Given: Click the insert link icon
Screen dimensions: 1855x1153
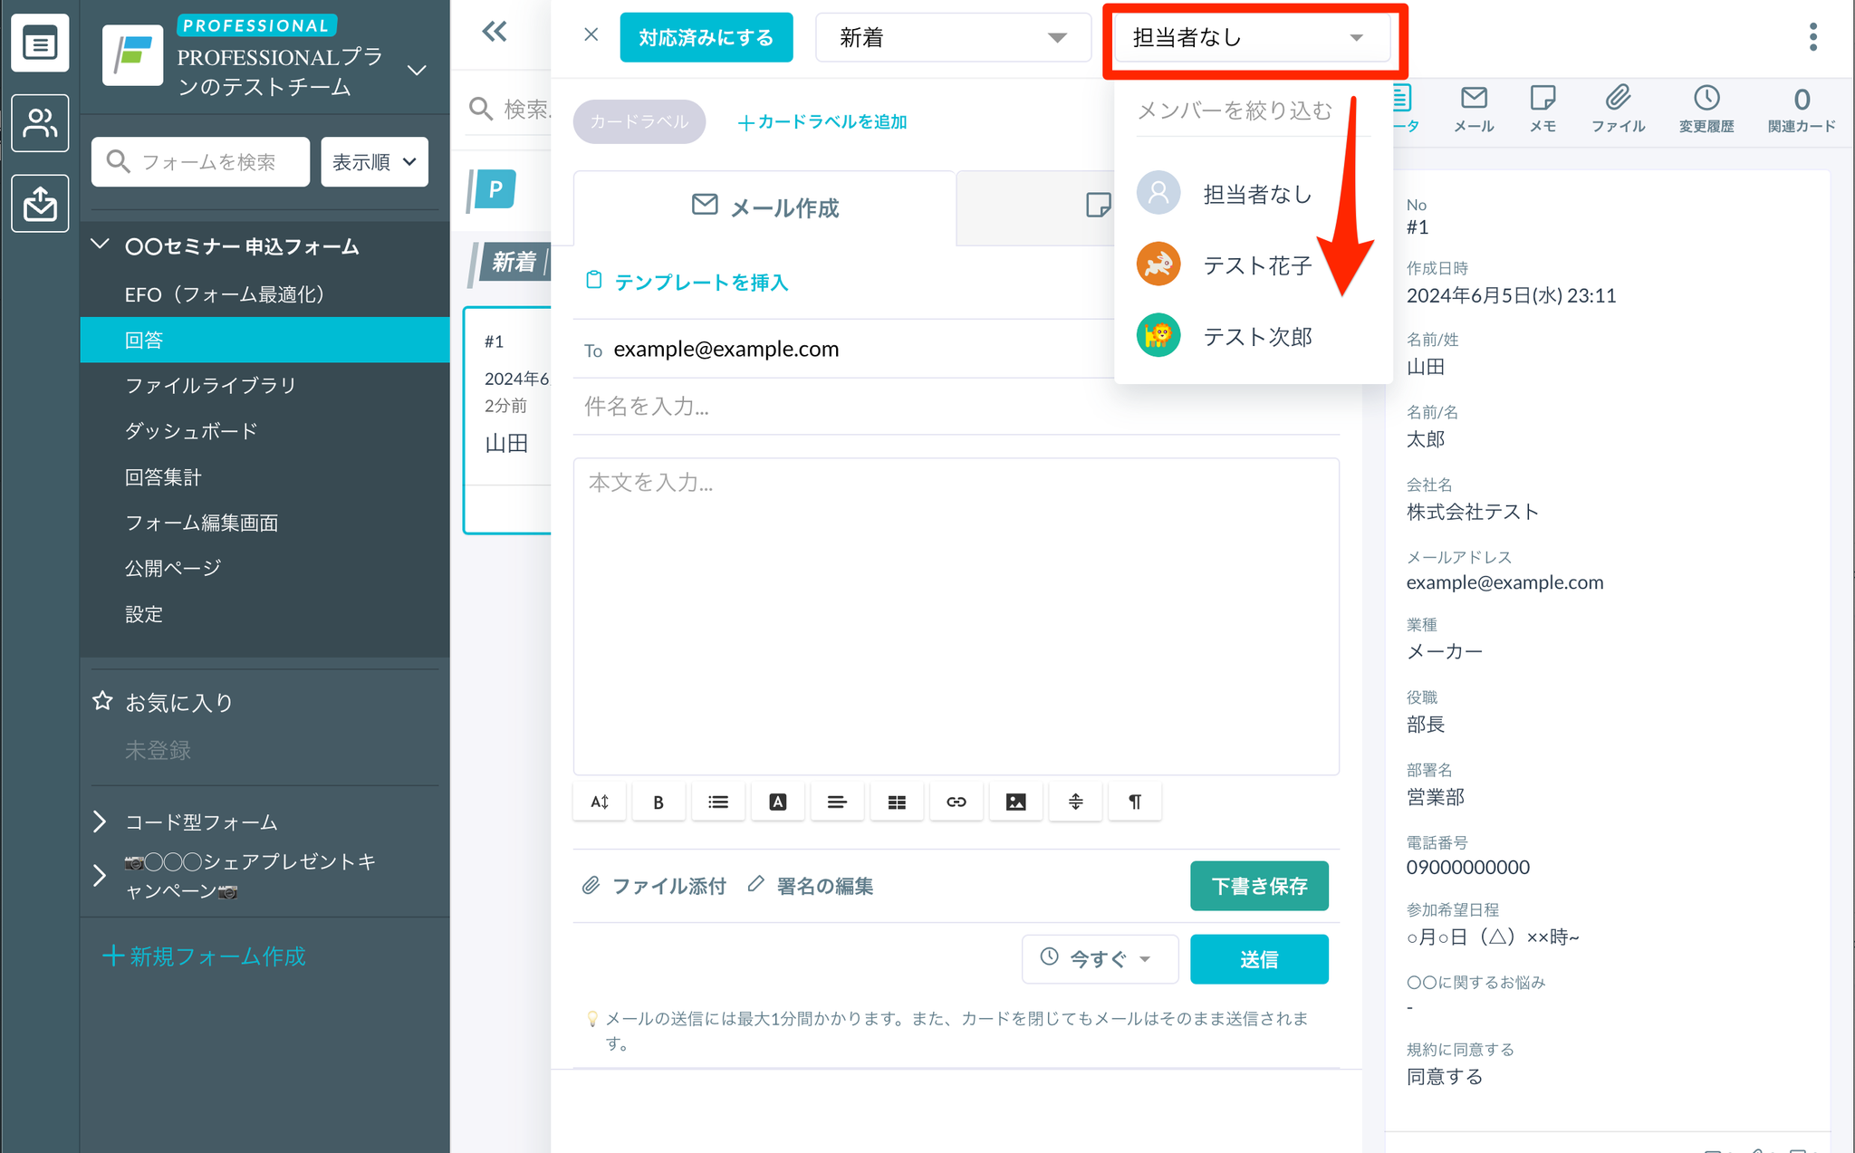Looking at the screenshot, I should coord(956,802).
